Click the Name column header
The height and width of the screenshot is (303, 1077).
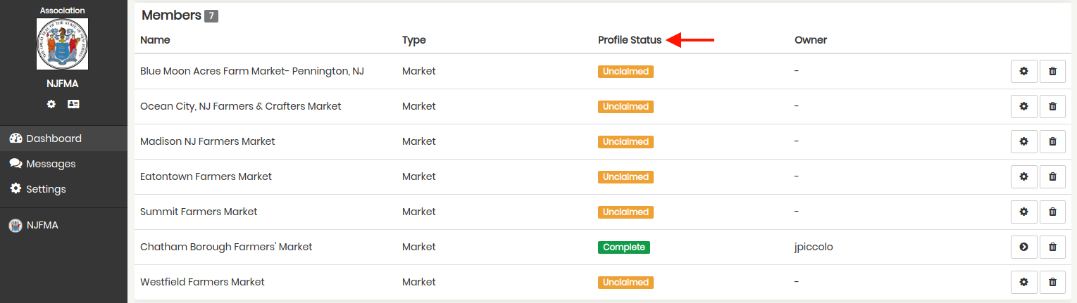coord(155,40)
